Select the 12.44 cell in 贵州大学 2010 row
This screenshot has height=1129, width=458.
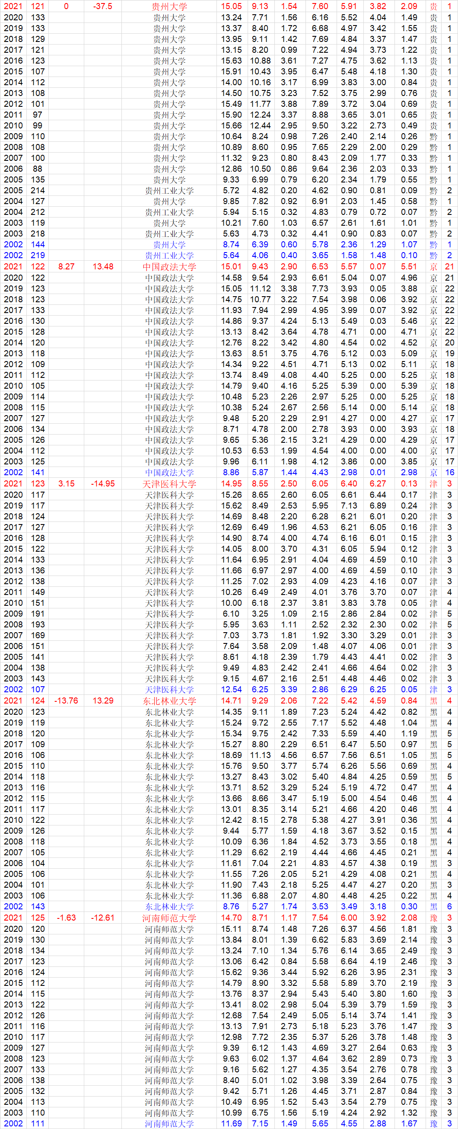[x=260, y=125]
